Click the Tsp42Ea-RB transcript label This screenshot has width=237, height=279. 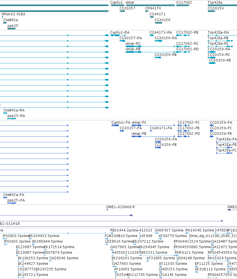click(218, 38)
